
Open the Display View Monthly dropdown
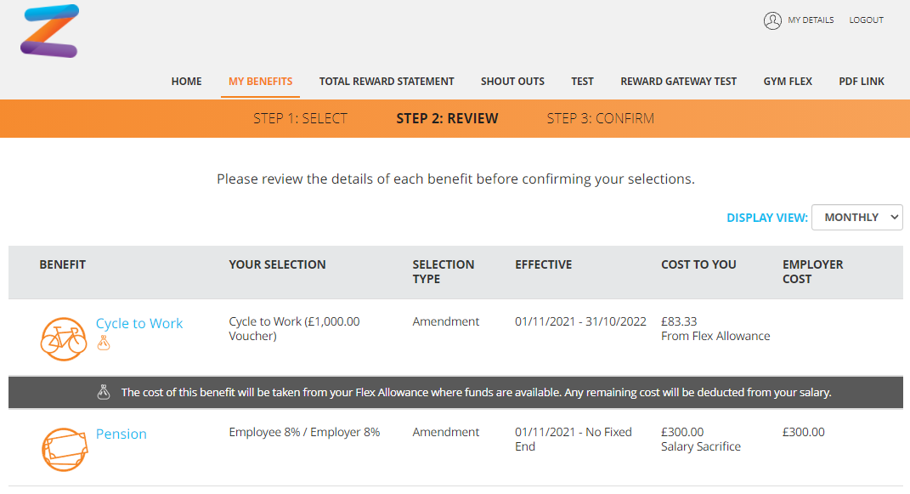click(x=856, y=217)
